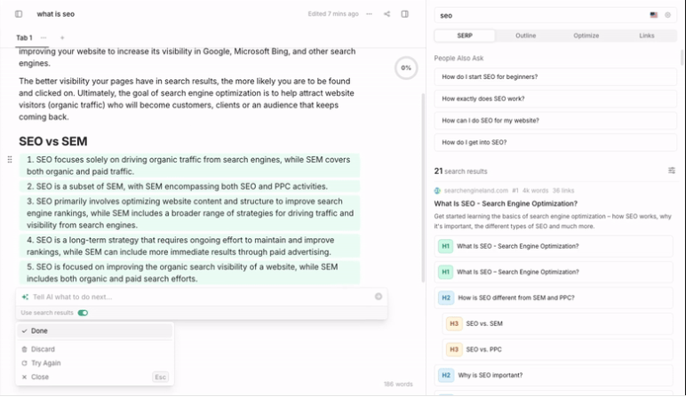Viewport: 686px width, 397px height.
Task: Open the Optimize tab
Action: pos(586,36)
